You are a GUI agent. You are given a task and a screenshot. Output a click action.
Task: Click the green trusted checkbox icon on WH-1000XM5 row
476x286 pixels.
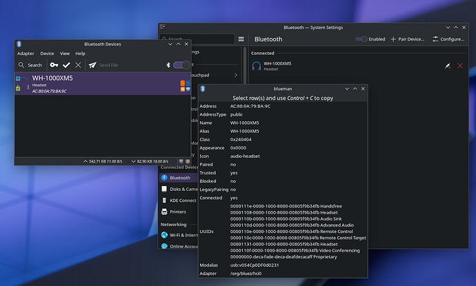pyautogui.click(x=18, y=88)
